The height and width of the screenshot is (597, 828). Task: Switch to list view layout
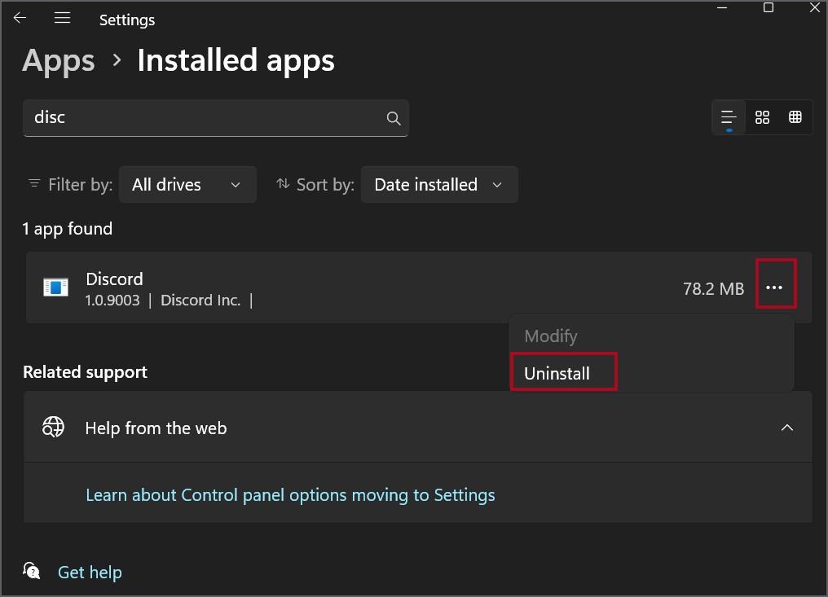click(729, 117)
